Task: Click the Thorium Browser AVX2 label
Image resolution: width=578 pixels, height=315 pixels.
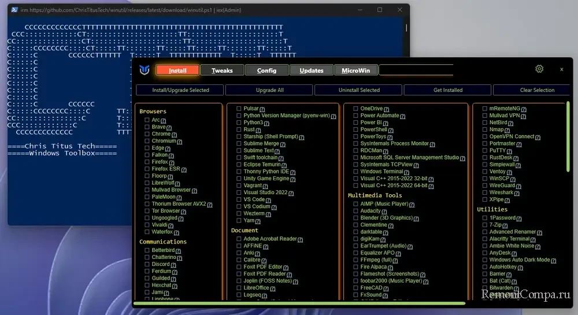Action: pos(179,203)
